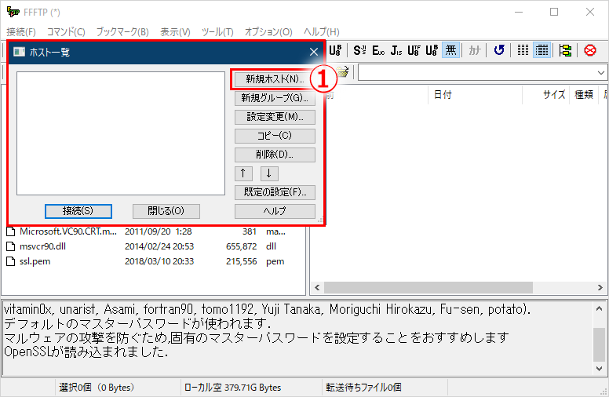Select UTF-8 BOM icon beside the 無 icon
The width and height of the screenshot is (609, 397).
coord(432,50)
